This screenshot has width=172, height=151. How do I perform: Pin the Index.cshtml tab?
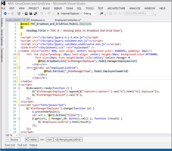point(24,20)
